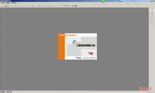Open print preview from the toolbar
Image resolution: width=155 pixels, height=93 pixels.
(18, 6)
